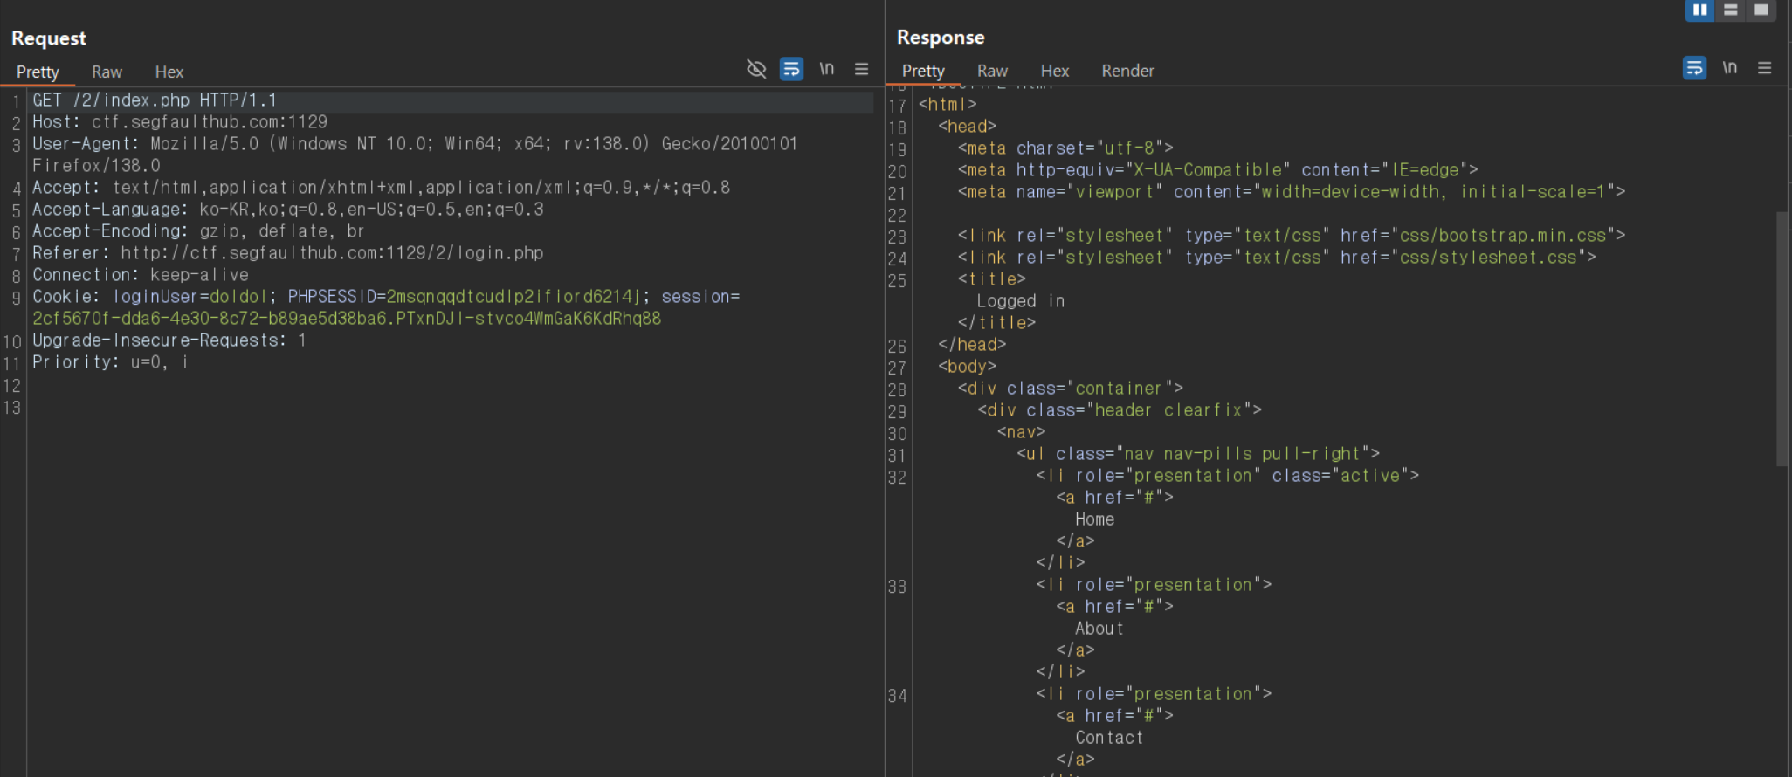
Task: Click the 'About' text in Response
Action: click(x=1099, y=629)
